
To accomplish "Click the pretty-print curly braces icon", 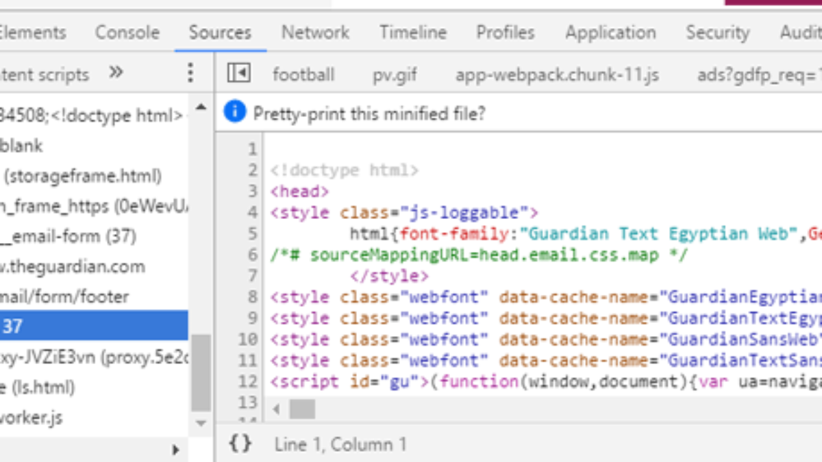I will [240, 444].
